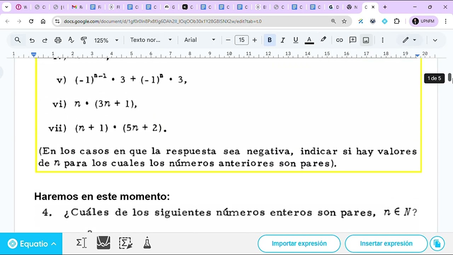The width and height of the screenshot is (453, 255).
Task: Open the page zoom magnifier in address bar
Action: [333, 21]
